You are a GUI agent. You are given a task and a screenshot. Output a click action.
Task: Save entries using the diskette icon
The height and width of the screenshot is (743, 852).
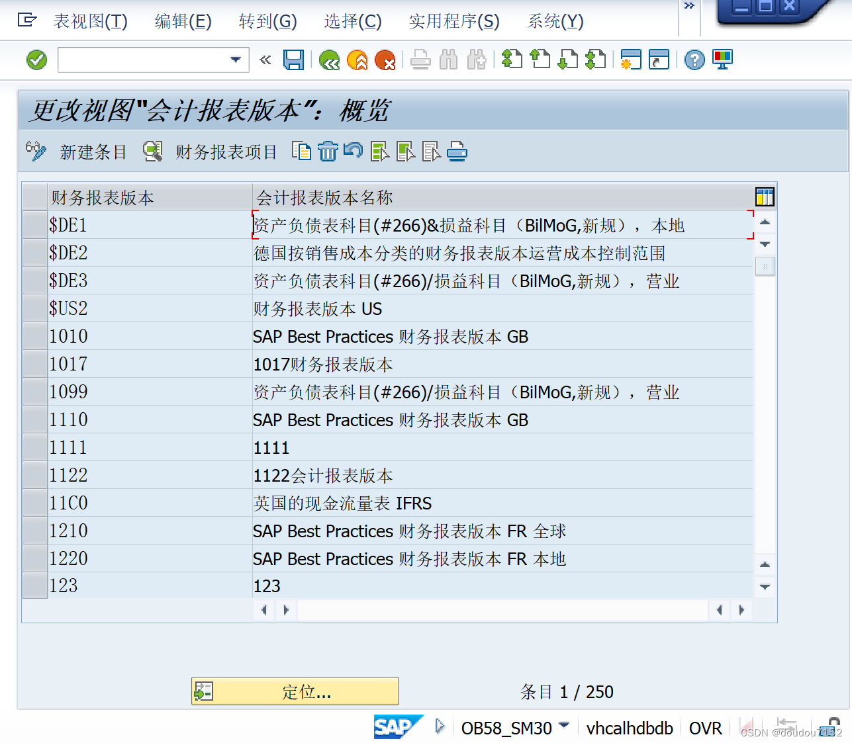click(x=294, y=60)
